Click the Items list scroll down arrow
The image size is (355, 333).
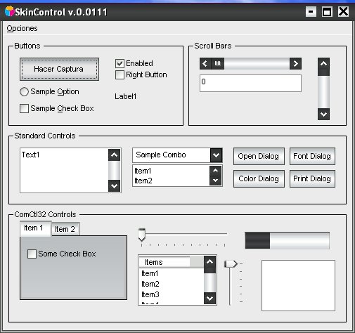(209, 298)
